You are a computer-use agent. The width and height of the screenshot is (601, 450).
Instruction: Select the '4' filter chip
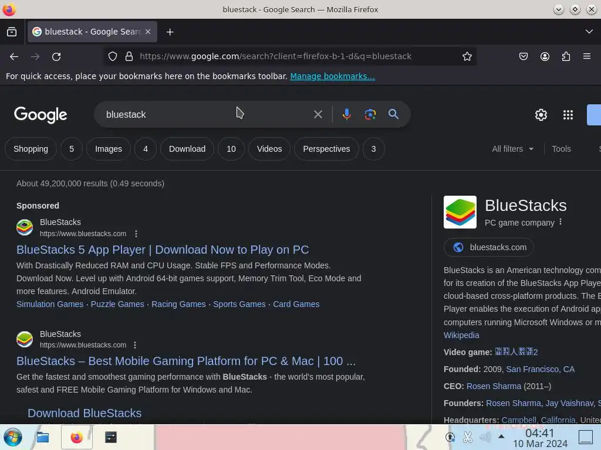(146, 149)
